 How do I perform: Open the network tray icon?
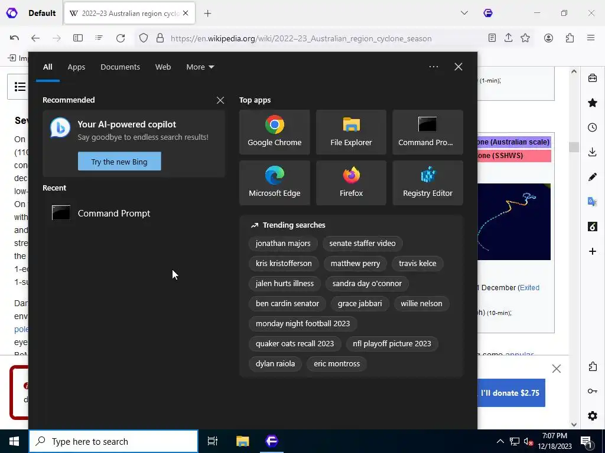click(x=515, y=441)
